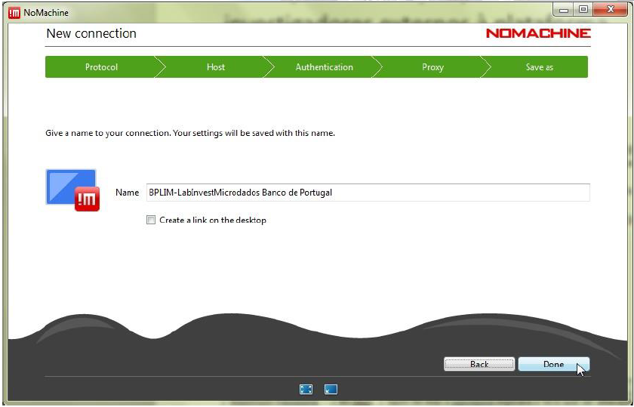The height and width of the screenshot is (407, 634).
Task: Click the New connection heading
Action: click(91, 33)
